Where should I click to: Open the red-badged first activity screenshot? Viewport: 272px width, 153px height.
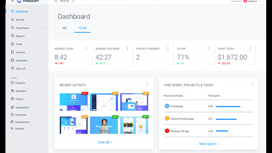pyautogui.click(x=74, y=102)
